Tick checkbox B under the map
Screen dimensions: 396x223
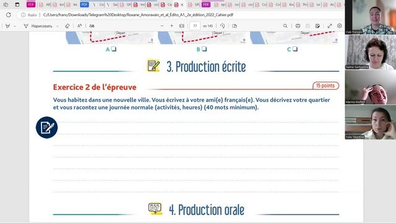(x=204, y=49)
